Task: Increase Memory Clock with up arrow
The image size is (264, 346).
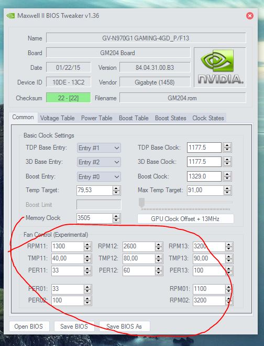Action: point(116,216)
